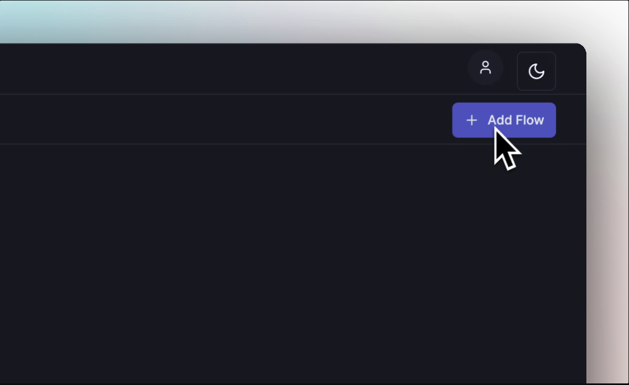Click the empty dark content area
Screen dimensions: 629x385
[x=266, y=255]
